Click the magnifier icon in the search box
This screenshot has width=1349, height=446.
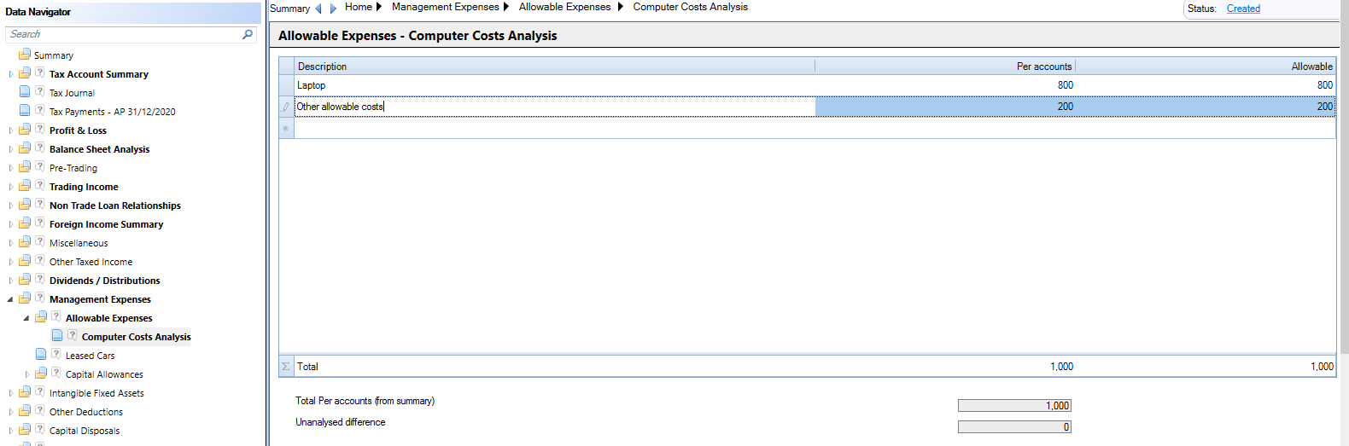coord(248,34)
